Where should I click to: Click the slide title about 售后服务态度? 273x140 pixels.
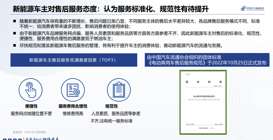(111, 9)
